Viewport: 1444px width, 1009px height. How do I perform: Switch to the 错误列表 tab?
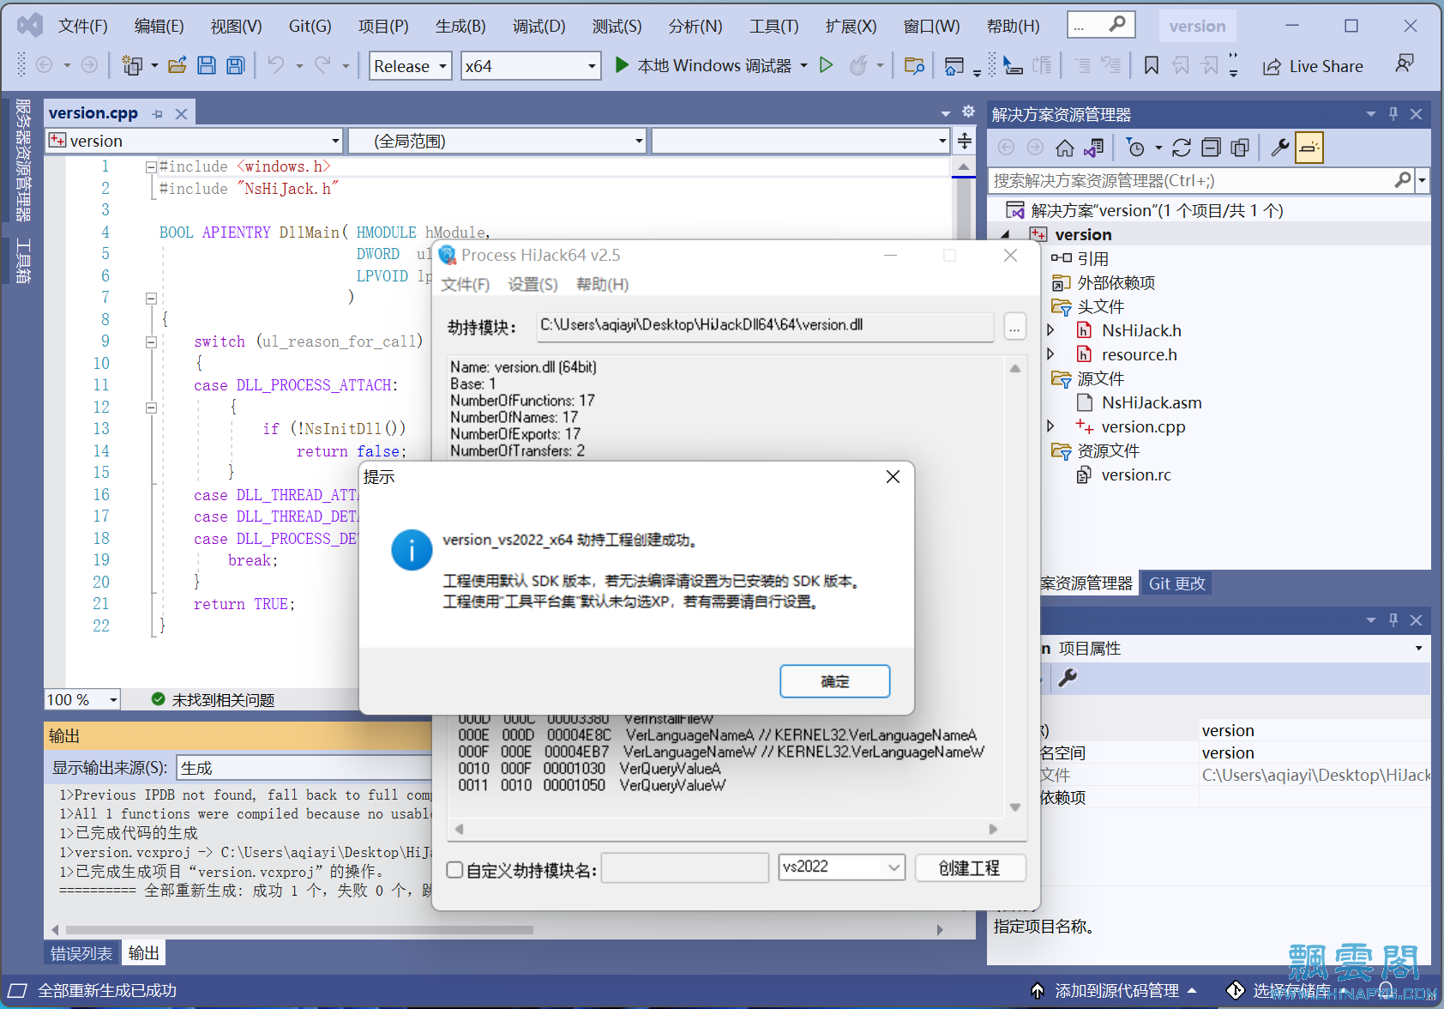coord(81,952)
